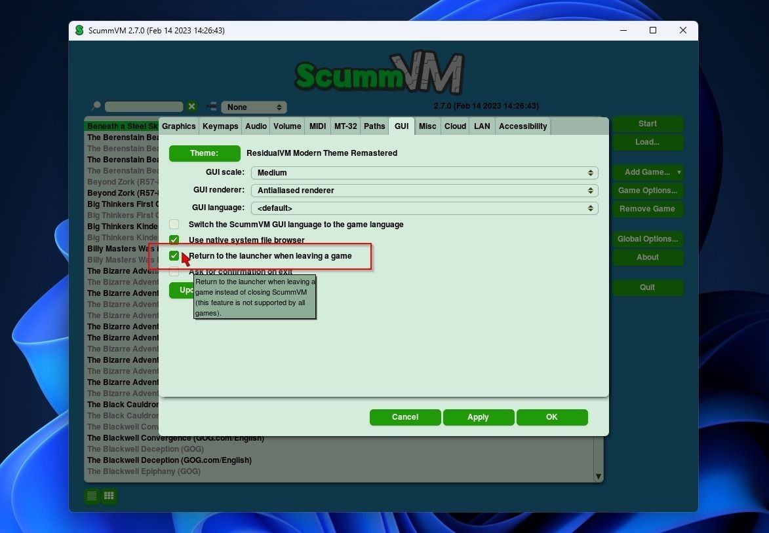Click the launcher search input field

[x=144, y=107]
